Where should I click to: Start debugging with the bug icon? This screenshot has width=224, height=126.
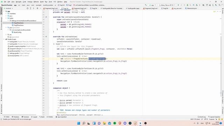point(188,5)
